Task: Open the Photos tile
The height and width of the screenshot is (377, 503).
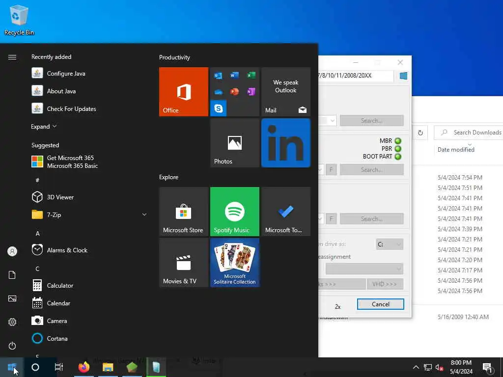Action: click(x=234, y=143)
